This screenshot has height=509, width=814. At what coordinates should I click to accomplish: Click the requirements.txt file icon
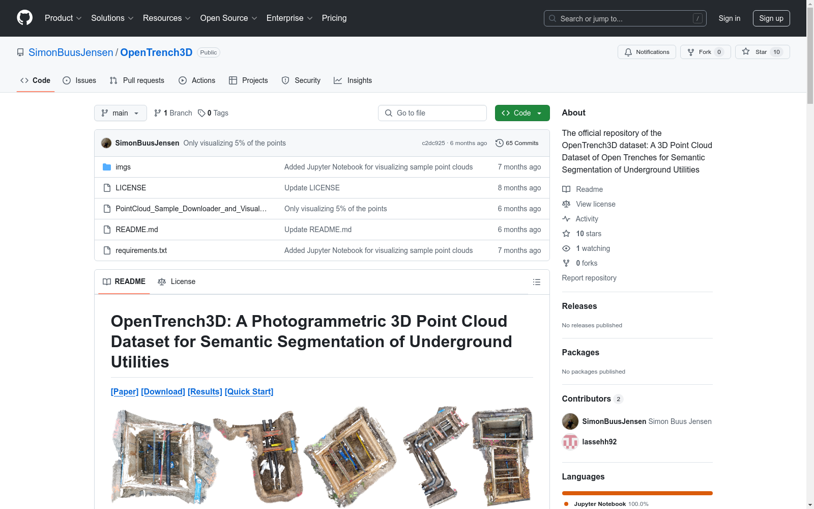(x=107, y=250)
